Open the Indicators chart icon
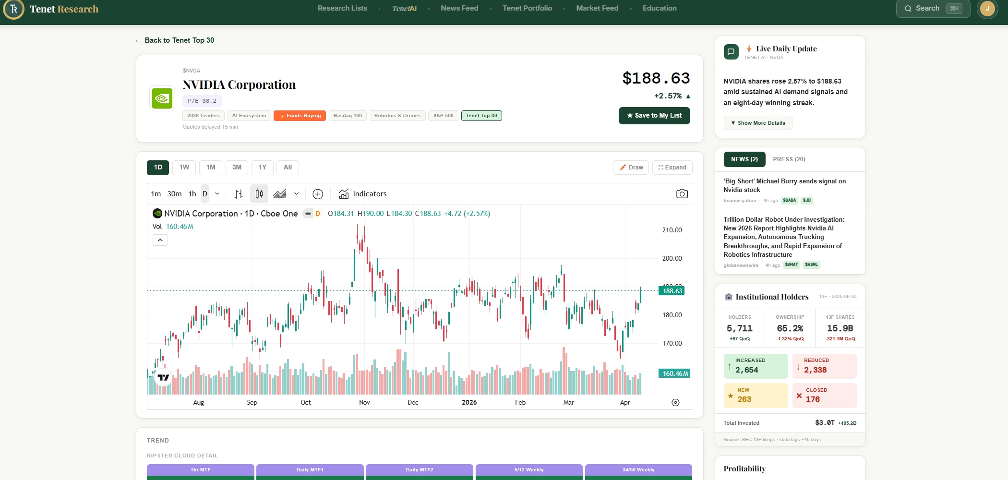Viewport: 1008px width, 480px height. coord(344,194)
